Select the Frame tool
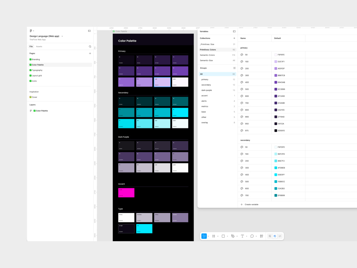Screen dimensions: 357x268 tap(213, 236)
